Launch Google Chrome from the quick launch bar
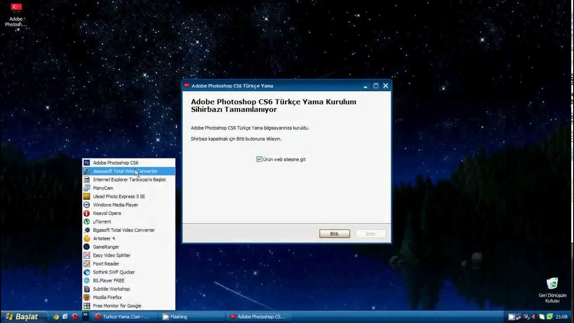This screenshot has height=323, width=574. [56, 317]
